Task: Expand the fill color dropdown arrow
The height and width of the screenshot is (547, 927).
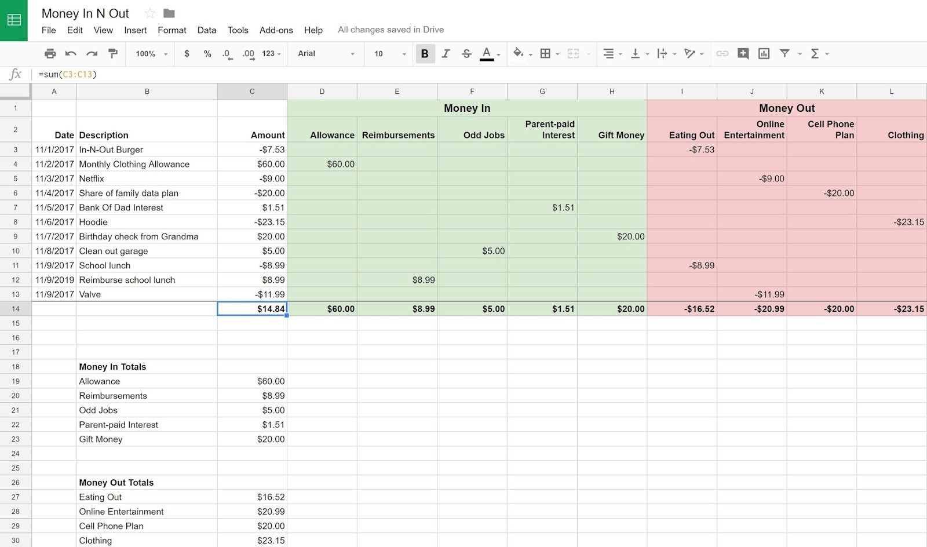Action: (x=530, y=54)
